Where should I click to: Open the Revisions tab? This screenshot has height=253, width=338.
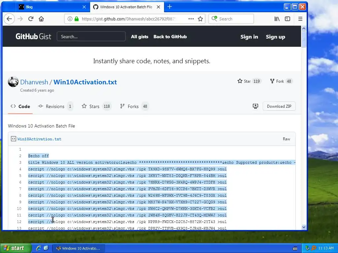(x=55, y=106)
